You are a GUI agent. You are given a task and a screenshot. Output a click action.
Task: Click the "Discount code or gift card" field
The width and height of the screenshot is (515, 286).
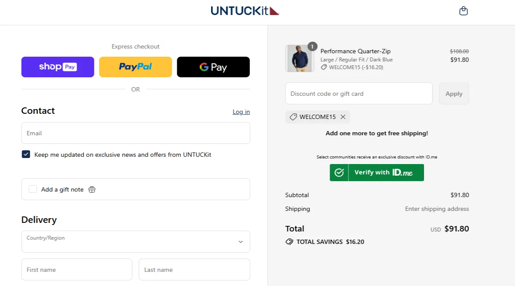358,93
